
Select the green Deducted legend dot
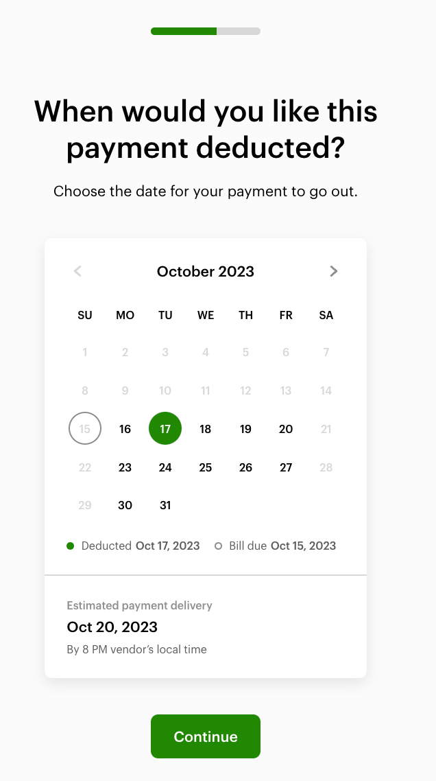point(70,546)
